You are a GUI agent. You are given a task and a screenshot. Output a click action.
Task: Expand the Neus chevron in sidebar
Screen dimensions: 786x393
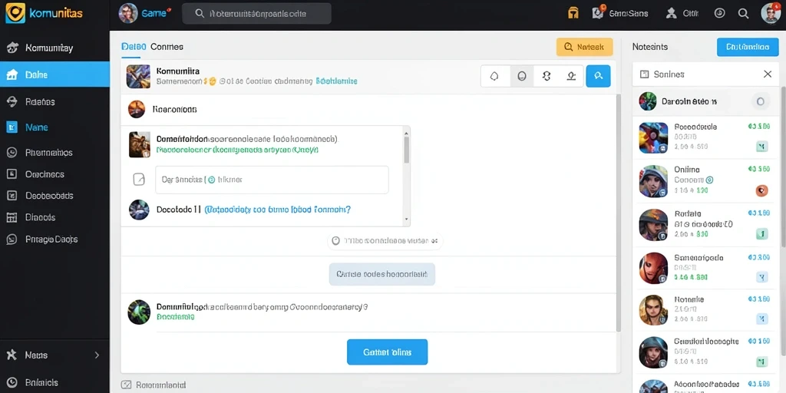97,355
